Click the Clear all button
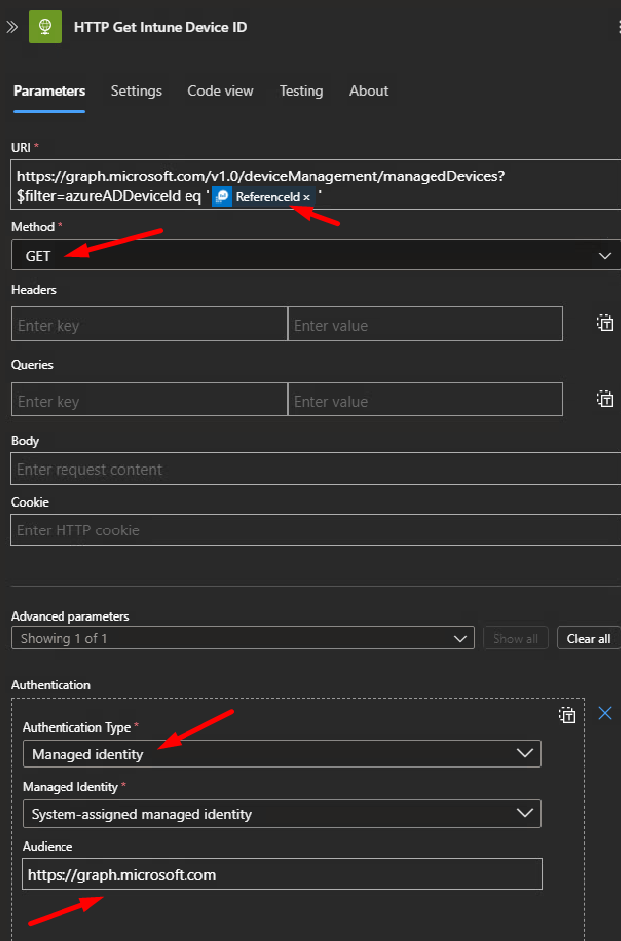This screenshot has height=941, width=621. [x=588, y=638]
